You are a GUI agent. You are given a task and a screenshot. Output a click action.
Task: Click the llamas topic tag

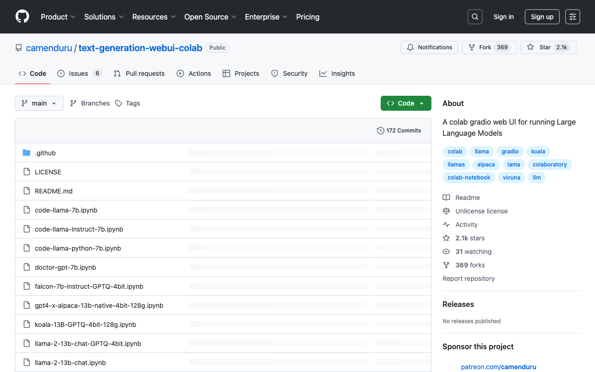coord(456,165)
